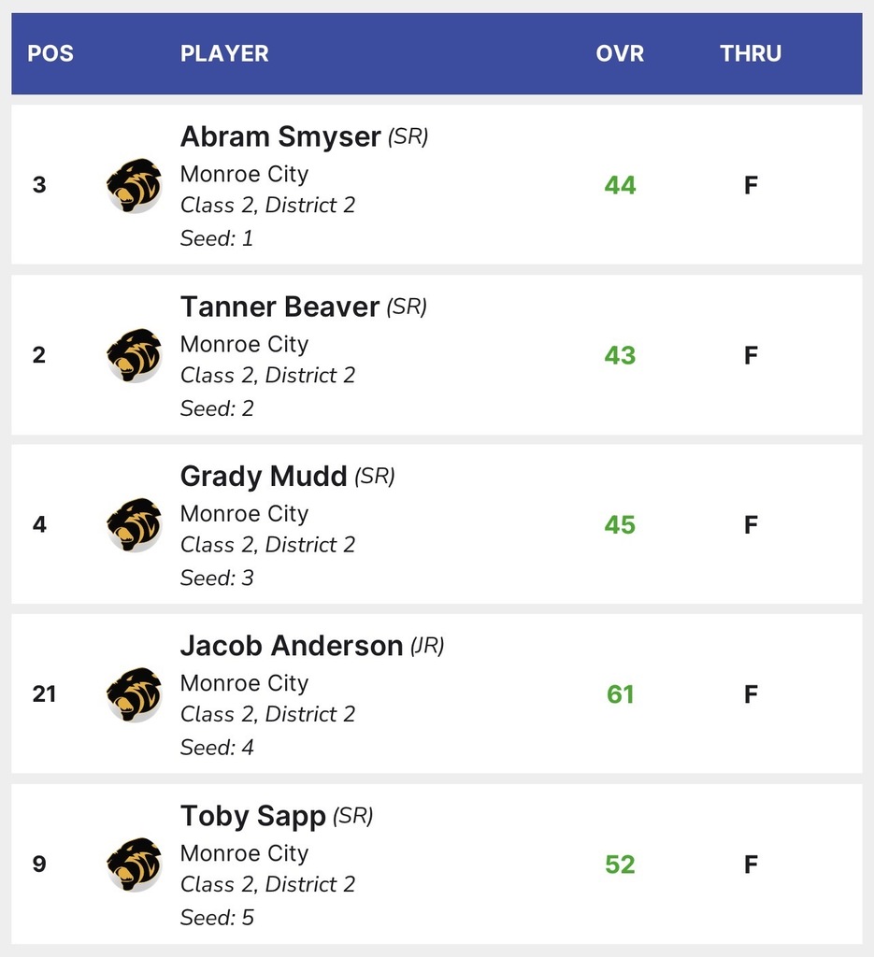Select the team logo beside Grady Mudd

click(x=134, y=524)
